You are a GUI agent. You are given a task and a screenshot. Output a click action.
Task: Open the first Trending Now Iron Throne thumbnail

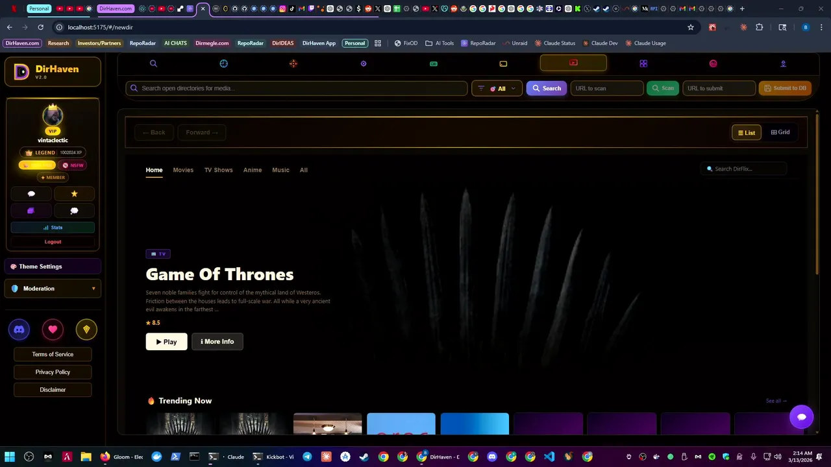(180, 424)
